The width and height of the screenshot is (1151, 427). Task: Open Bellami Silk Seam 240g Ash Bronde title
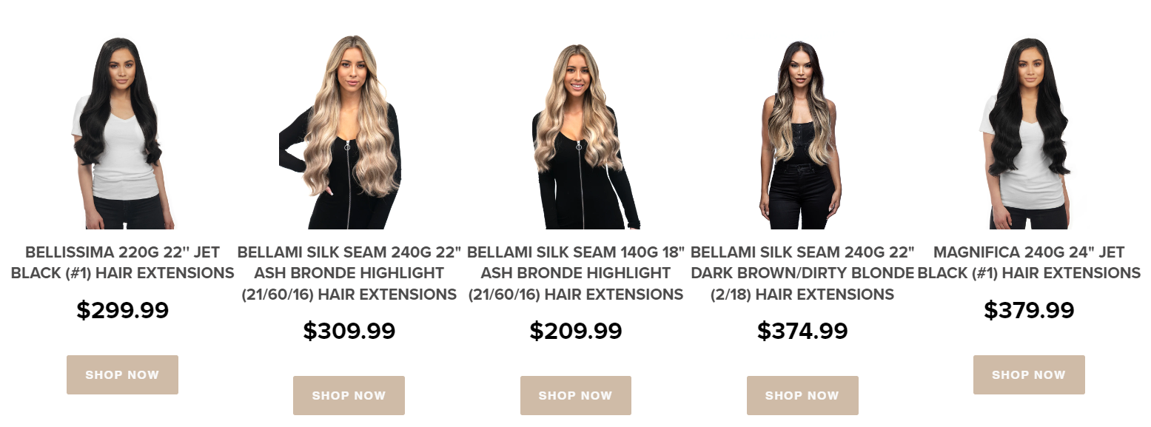click(x=349, y=273)
